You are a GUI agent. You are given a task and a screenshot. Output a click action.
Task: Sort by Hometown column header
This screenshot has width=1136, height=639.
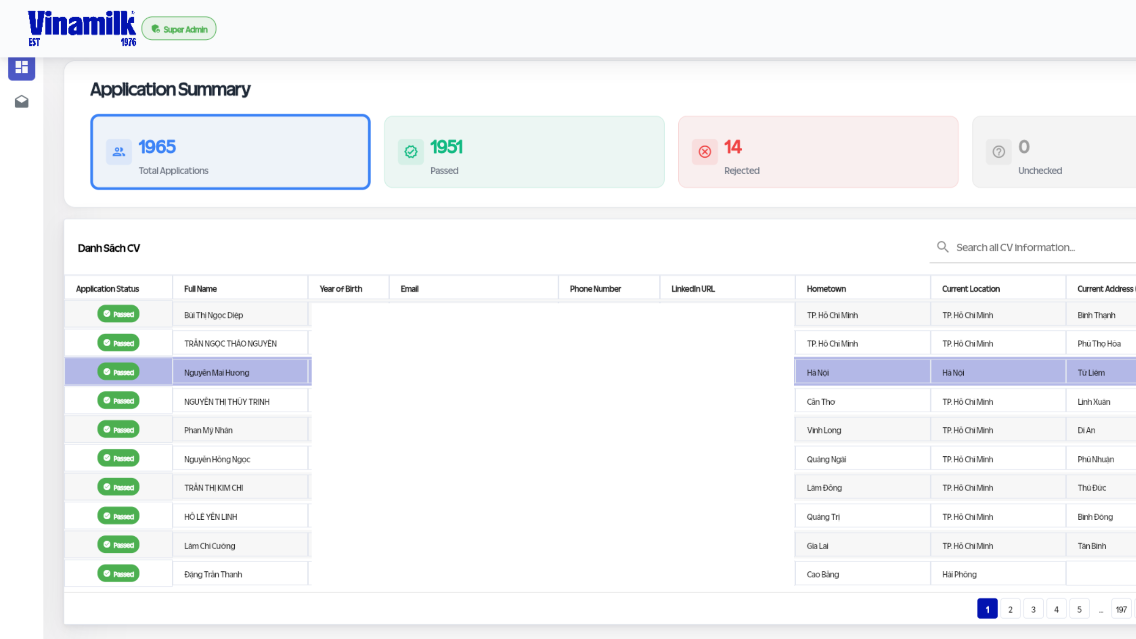pyautogui.click(x=826, y=289)
